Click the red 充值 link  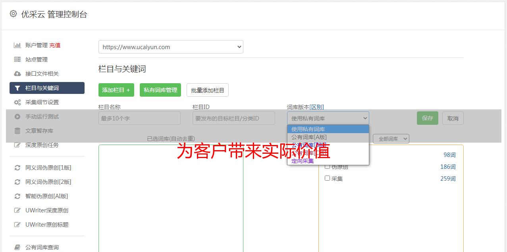pyautogui.click(x=55, y=45)
